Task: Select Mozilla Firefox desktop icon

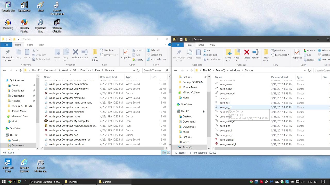Action: [x=24, y=26]
